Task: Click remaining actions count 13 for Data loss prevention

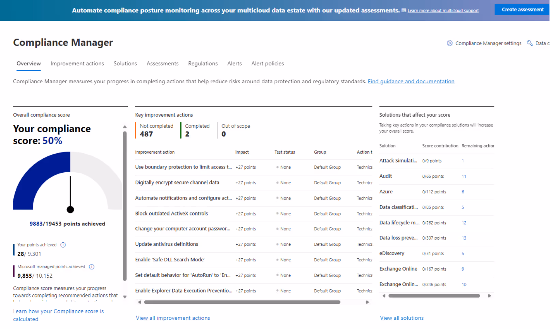Action: [x=464, y=238]
